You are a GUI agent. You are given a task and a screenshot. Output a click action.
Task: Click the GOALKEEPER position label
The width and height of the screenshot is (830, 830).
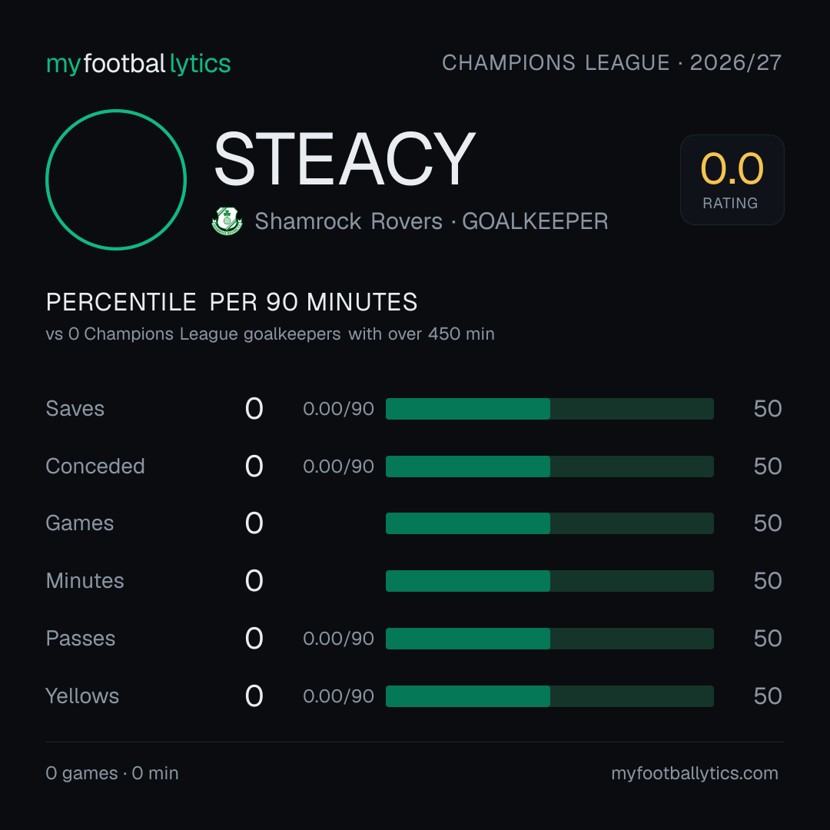coord(535,221)
